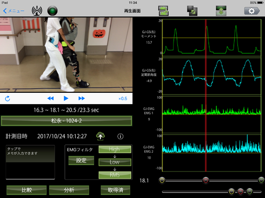
Task: Tap the green end handle on upper slider
Action: pos(261,180)
